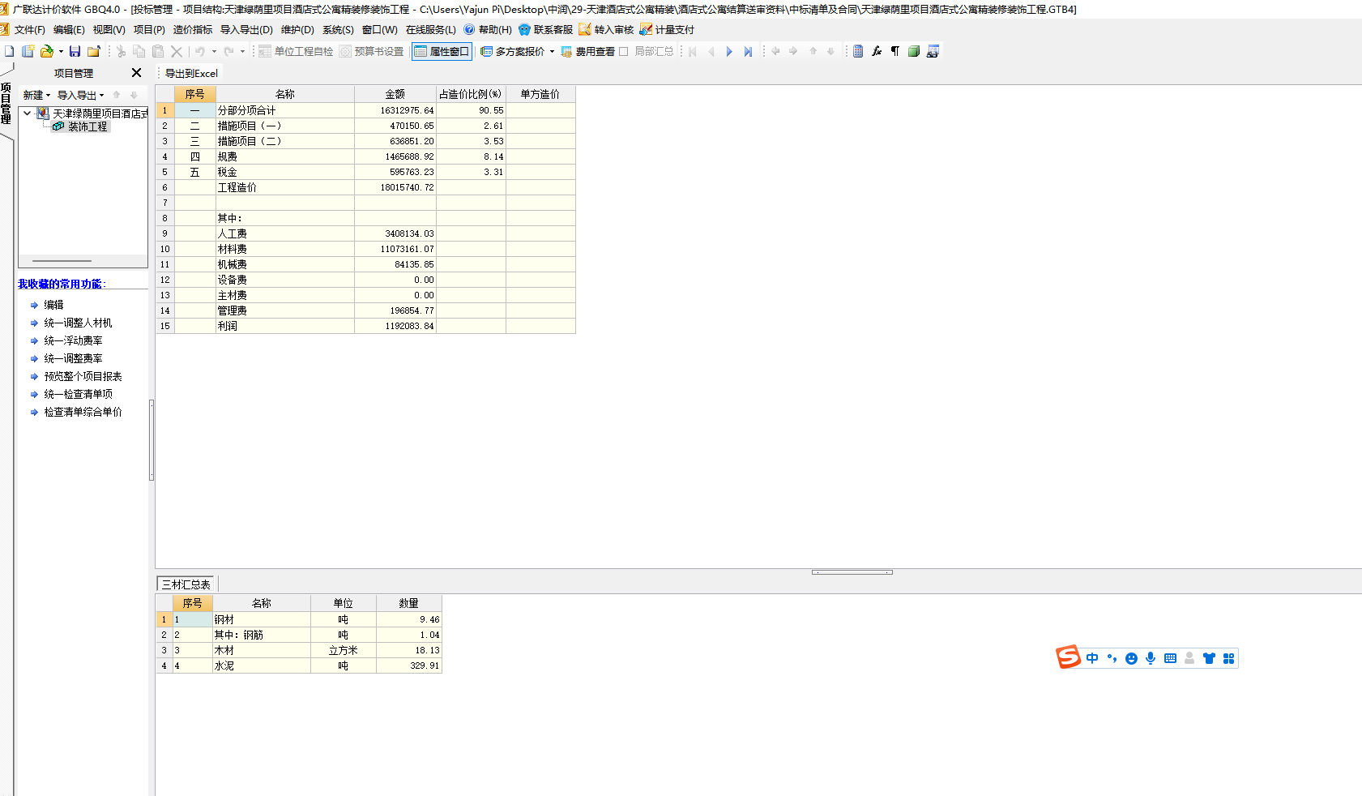Open the Undo history dropdown arrow
Viewport: 1362px width, 796px height.
click(214, 51)
